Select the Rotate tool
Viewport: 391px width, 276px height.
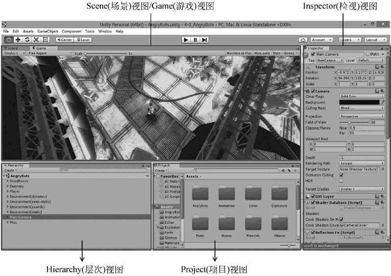[27, 40]
